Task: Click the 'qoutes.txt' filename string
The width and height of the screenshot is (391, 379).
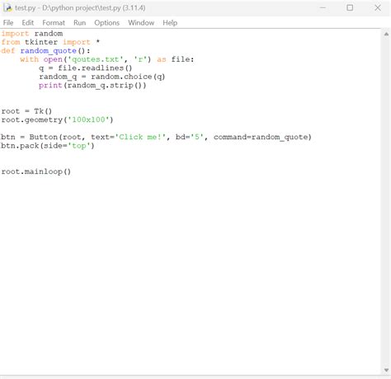Action: (95, 59)
